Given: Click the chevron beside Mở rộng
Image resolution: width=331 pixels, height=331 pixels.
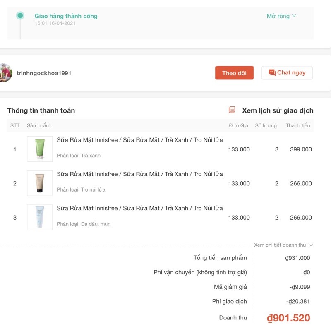Looking at the screenshot, I should [294, 16].
